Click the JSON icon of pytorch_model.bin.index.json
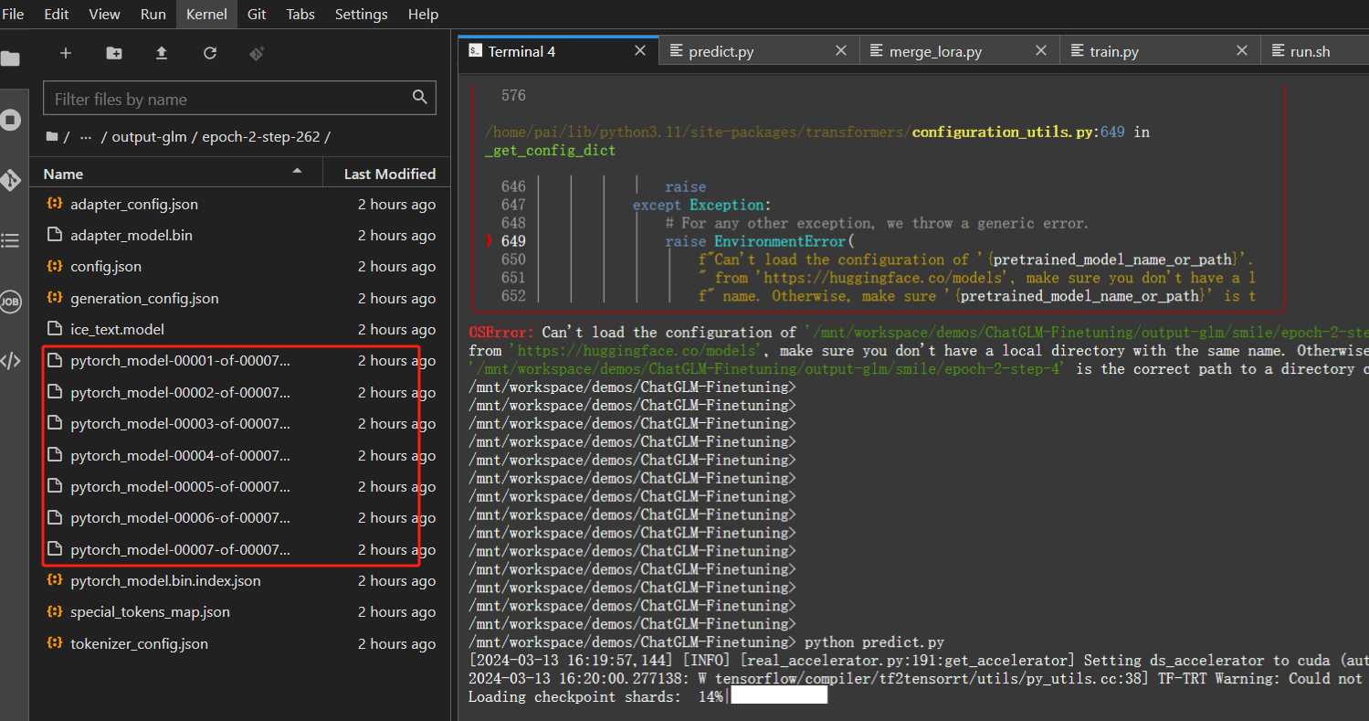The width and height of the screenshot is (1369, 721). coord(54,580)
